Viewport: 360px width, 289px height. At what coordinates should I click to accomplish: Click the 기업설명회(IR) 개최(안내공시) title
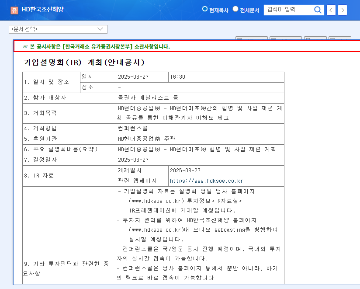84,62
